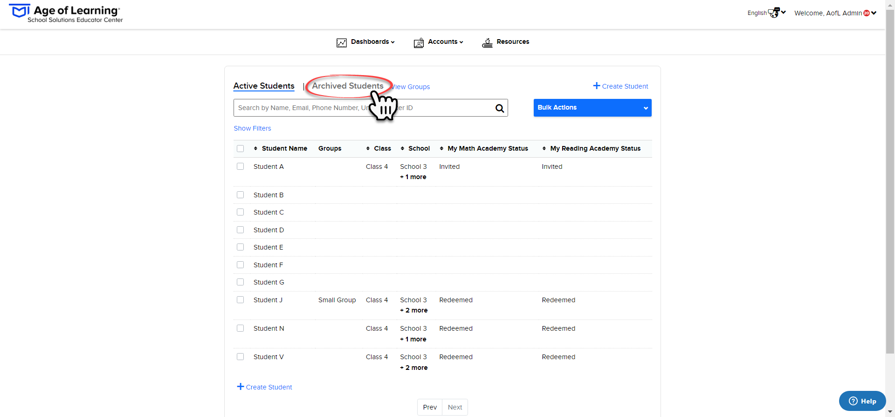Open the View Groups link
The width and height of the screenshot is (895, 417).
411,87
